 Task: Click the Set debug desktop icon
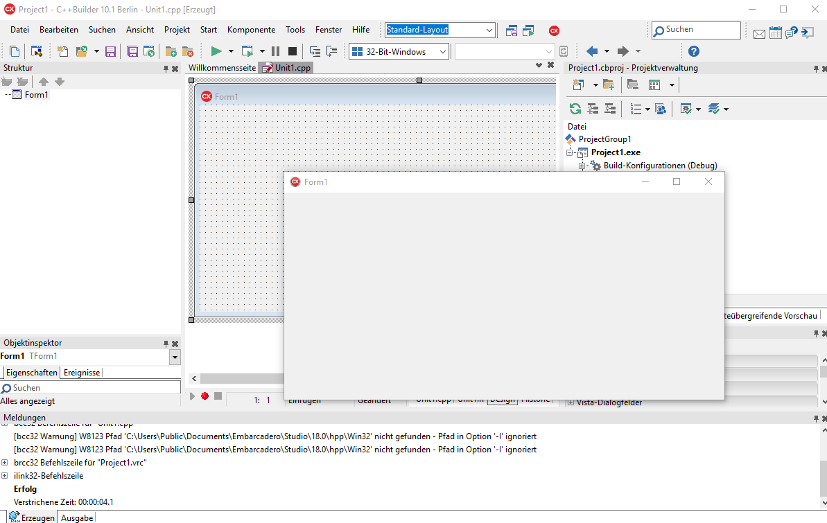[528, 30]
